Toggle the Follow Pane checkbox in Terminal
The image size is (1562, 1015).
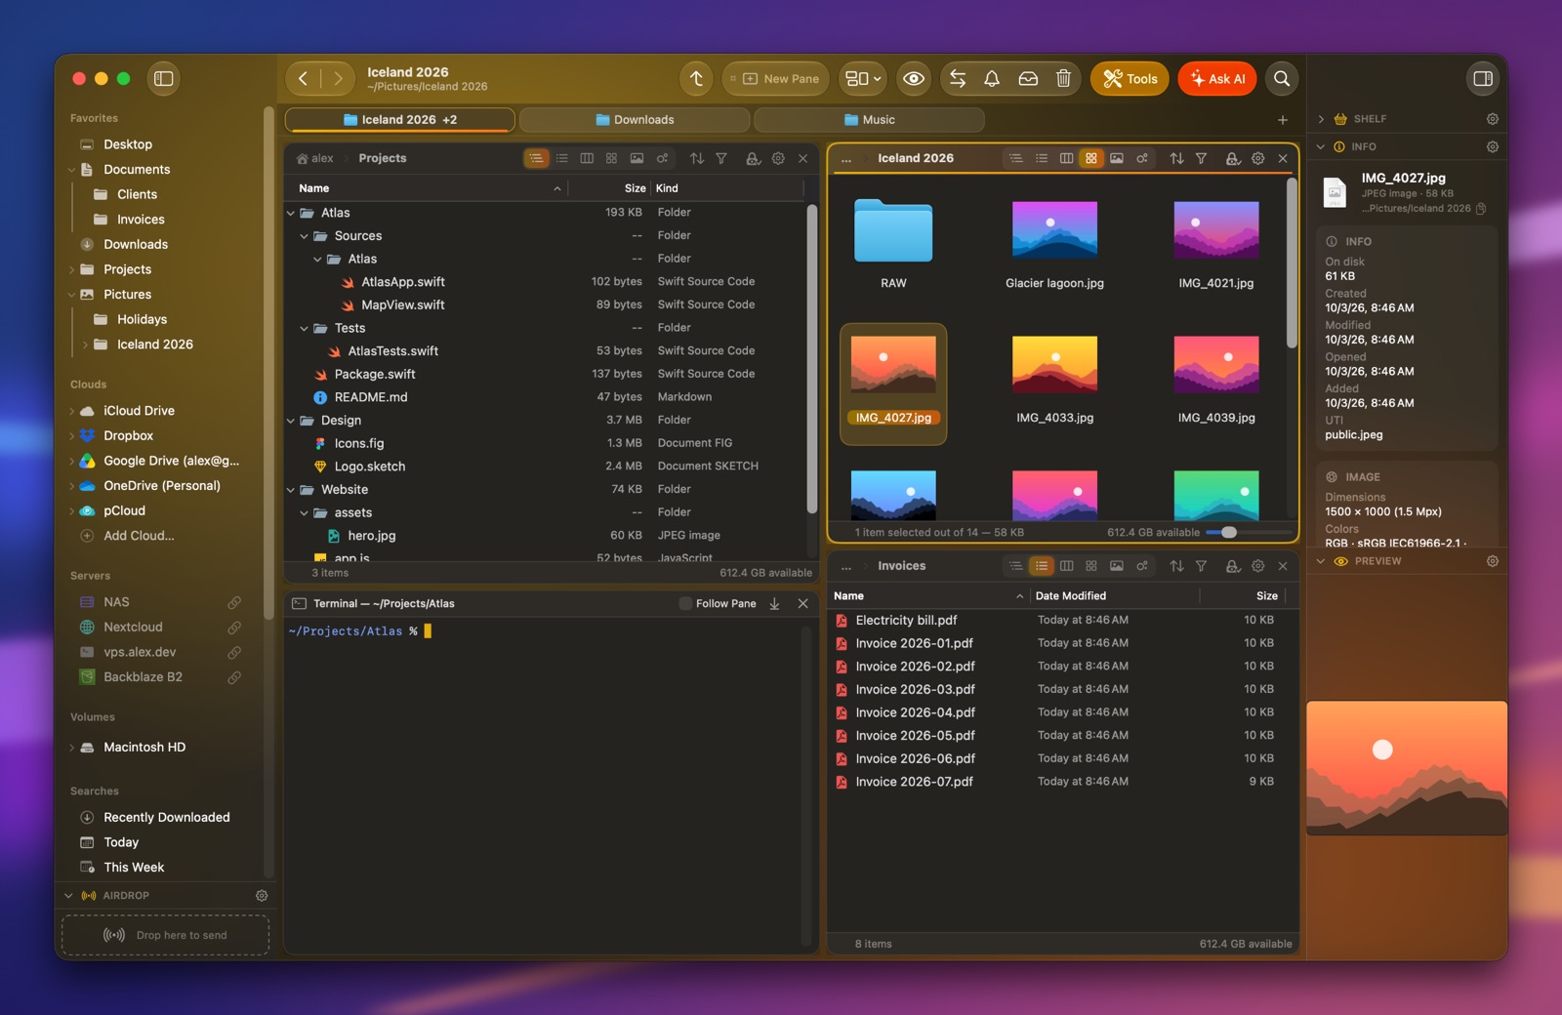[685, 604]
